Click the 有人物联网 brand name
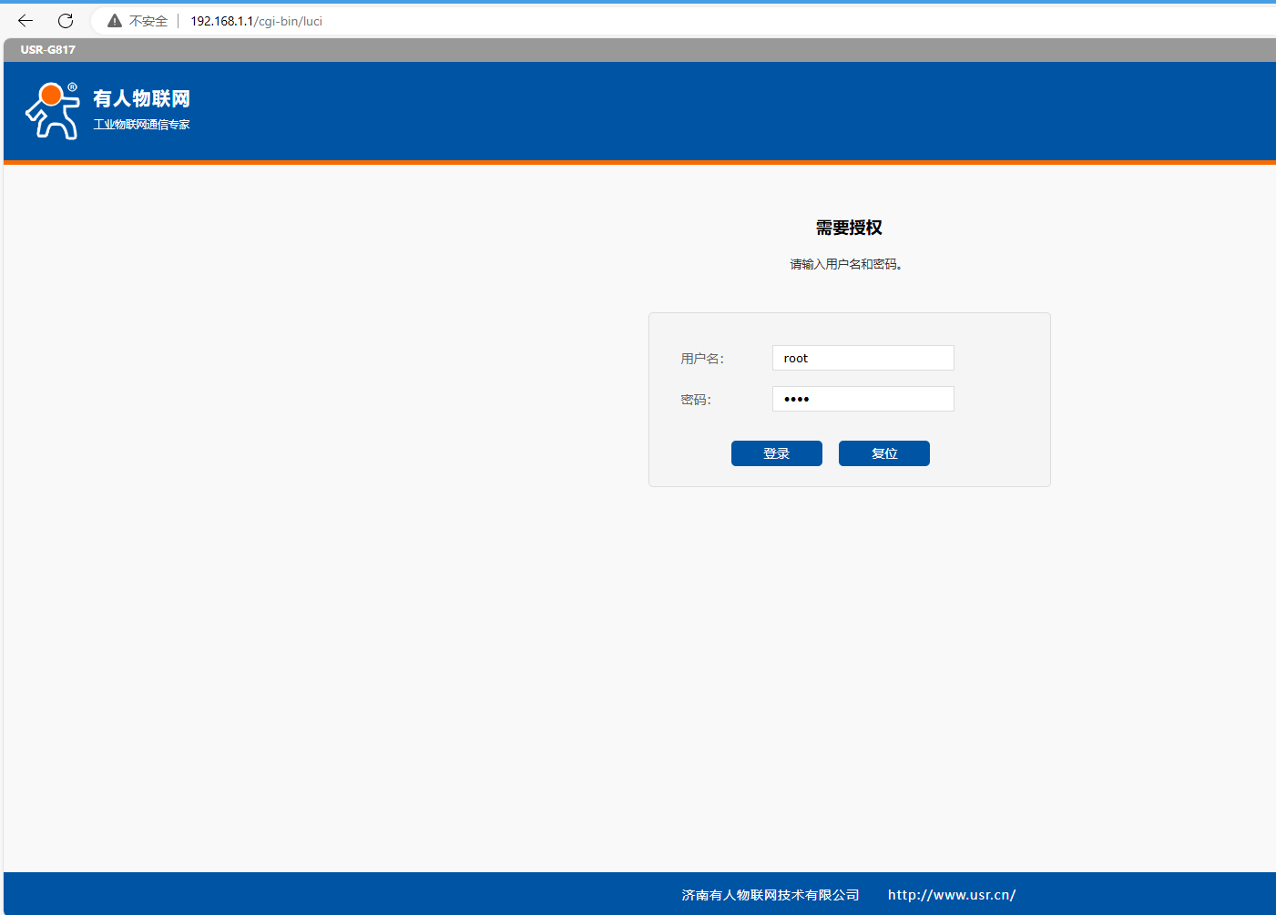This screenshot has width=1276, height=915. pyautogui.click(x=141, y=98)
